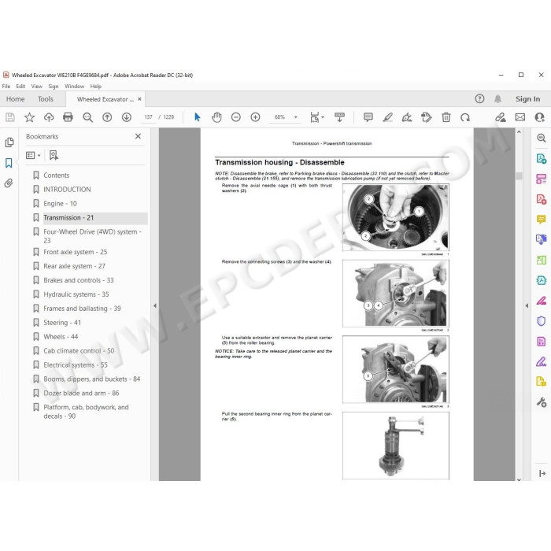Open the Window menu
Viewport: 551px width, 551px height.
74,86
